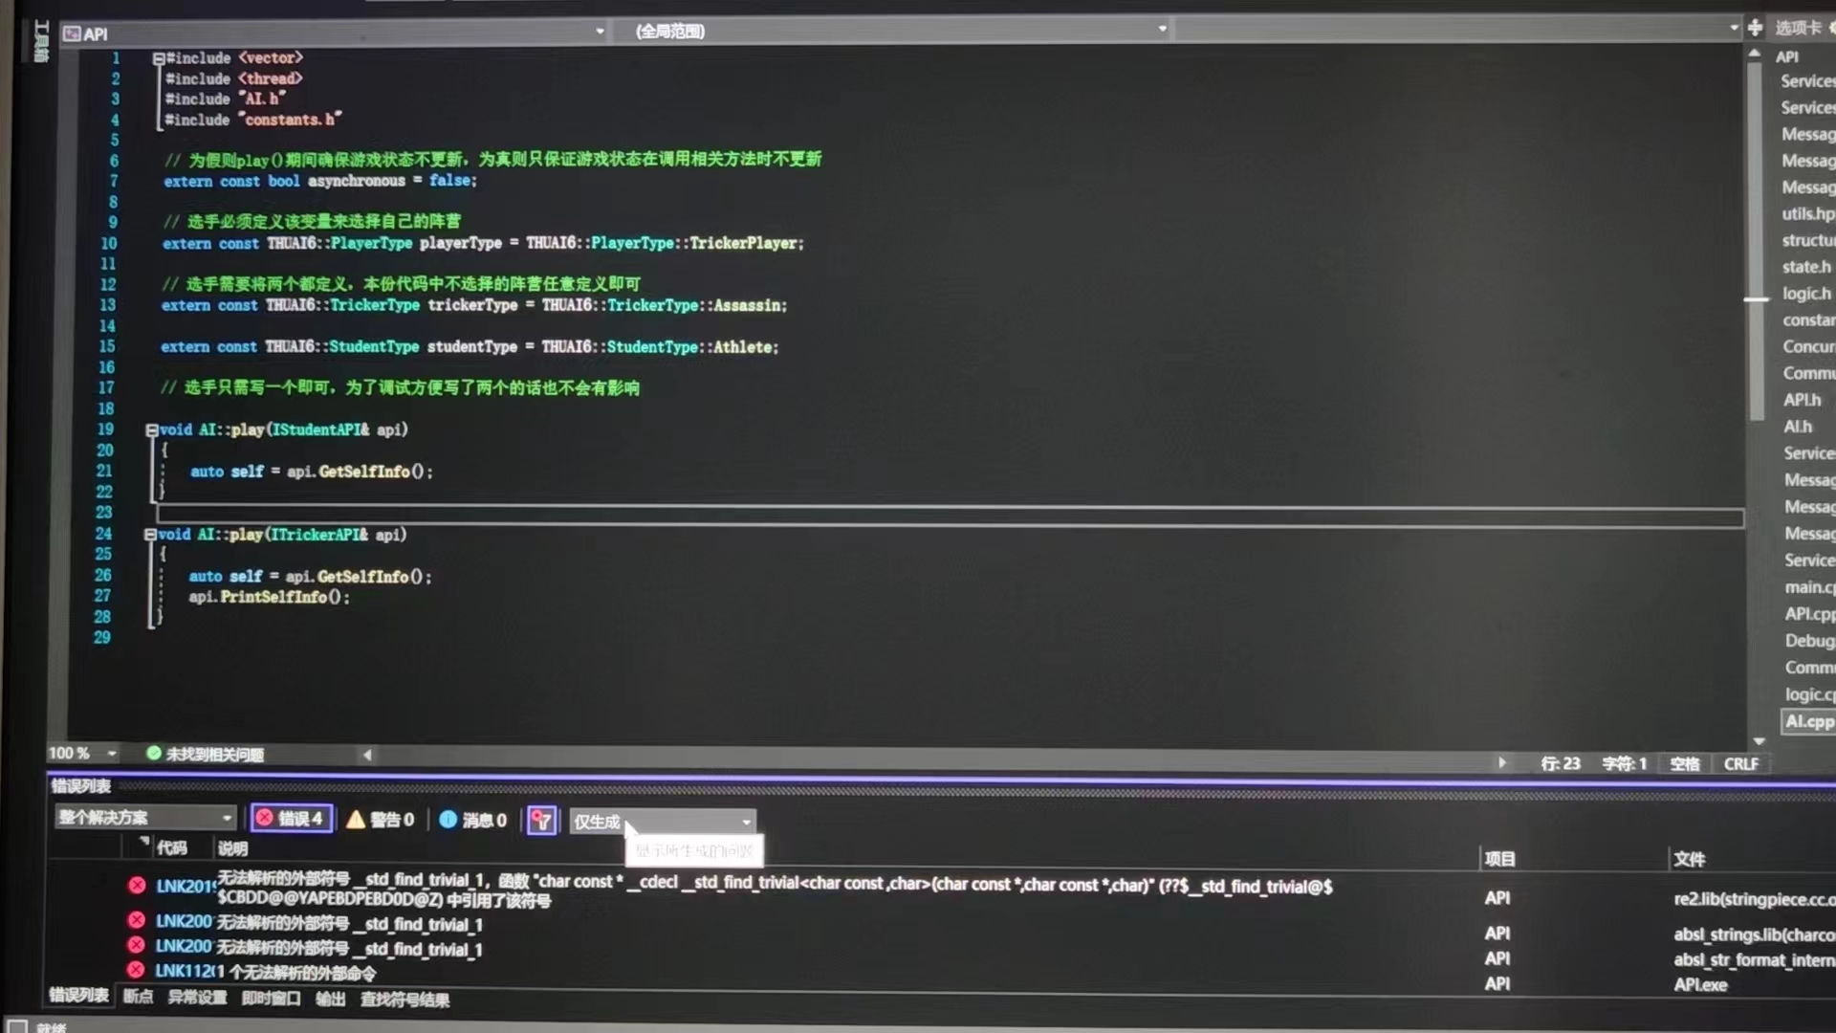Open the 仅生成 build filter dropdown

tap(746, 822)
